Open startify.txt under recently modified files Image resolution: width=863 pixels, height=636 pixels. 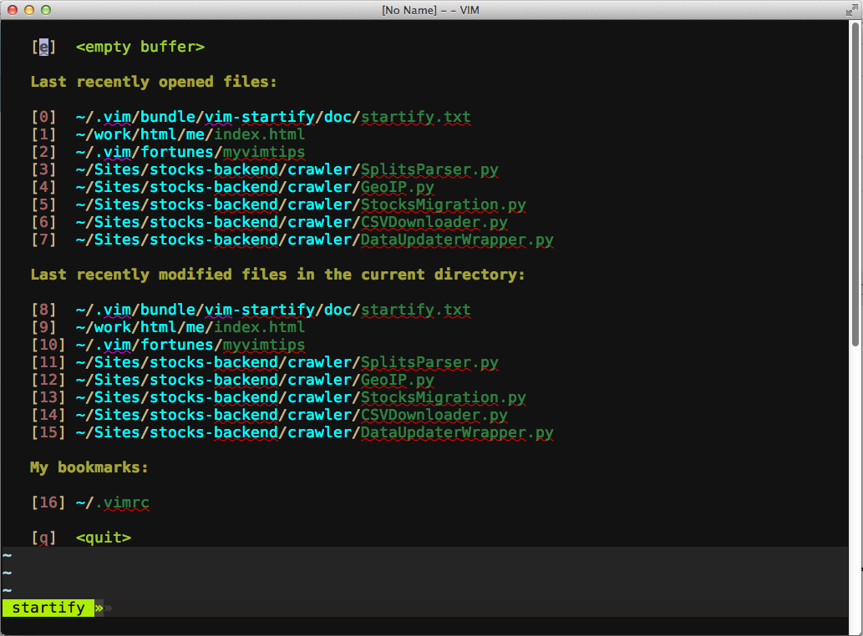click(x=414, y=310)
